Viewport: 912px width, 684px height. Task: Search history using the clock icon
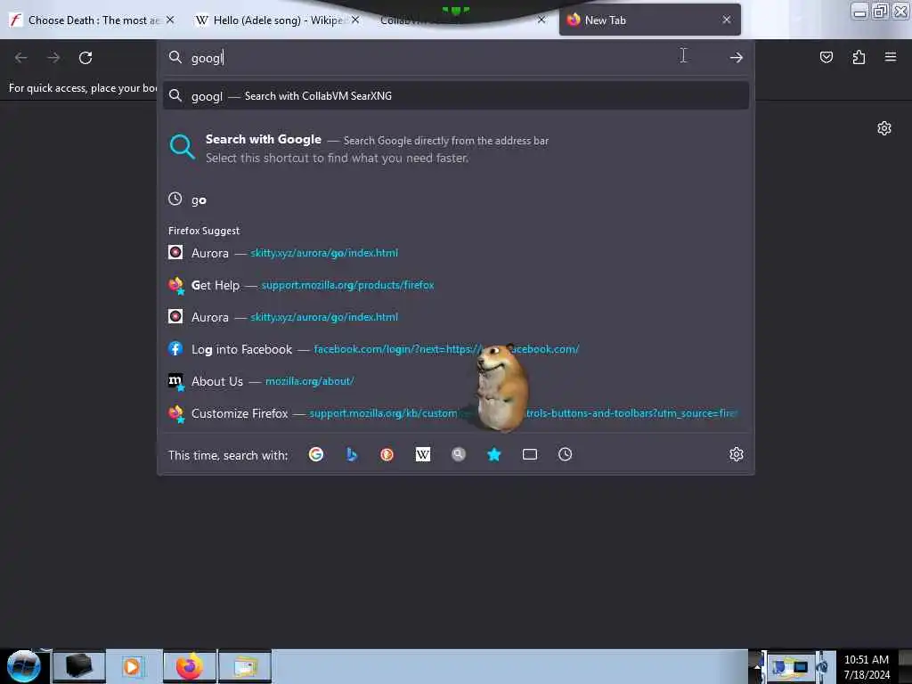(x=566, y=454)
